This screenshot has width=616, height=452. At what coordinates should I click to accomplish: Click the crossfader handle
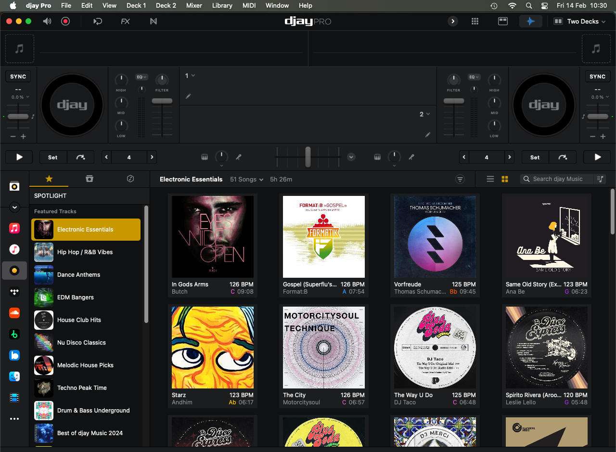(308, 157)
